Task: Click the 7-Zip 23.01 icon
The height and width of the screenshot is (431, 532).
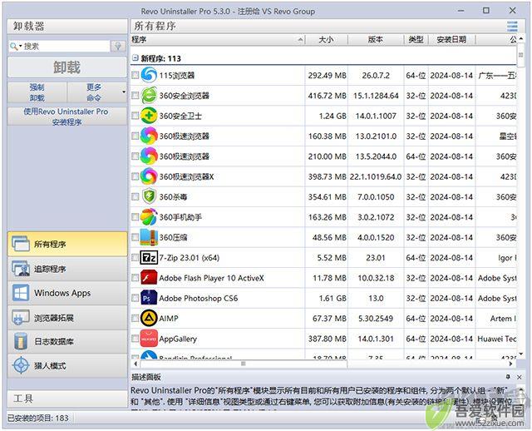Action: pos(149,257)
